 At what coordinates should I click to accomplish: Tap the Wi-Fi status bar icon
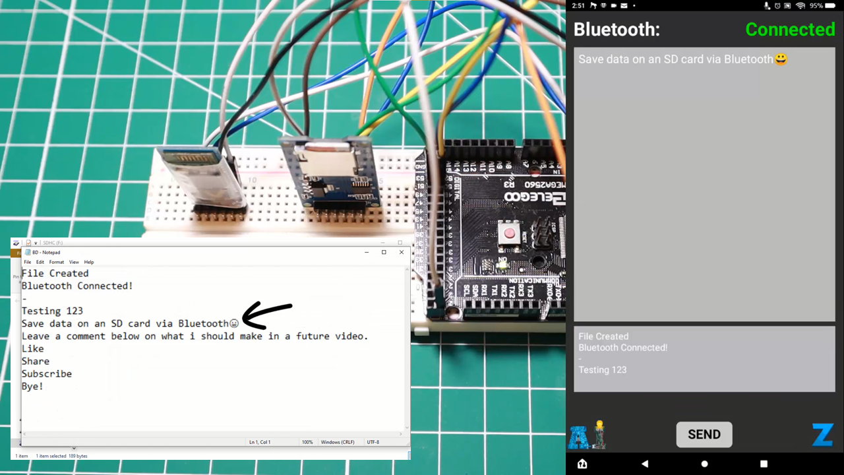pos(800,5)
